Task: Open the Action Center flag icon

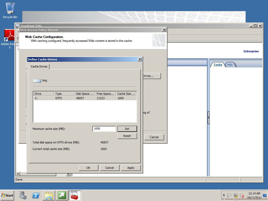Action: pos(229,195)
